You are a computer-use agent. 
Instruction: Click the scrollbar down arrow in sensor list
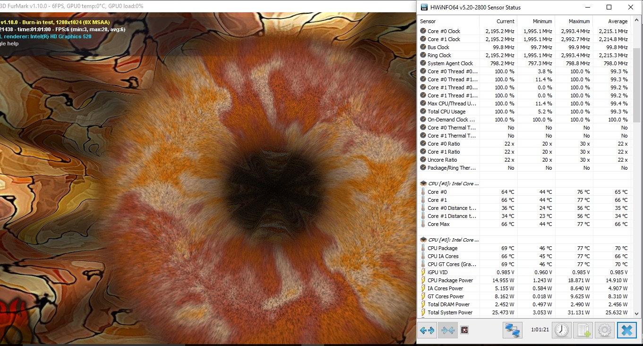pos(636,313)
